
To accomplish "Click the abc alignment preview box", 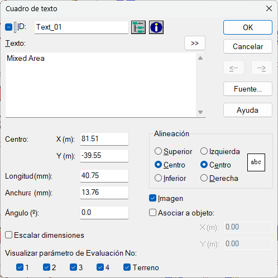I will (x=256, y=162).
